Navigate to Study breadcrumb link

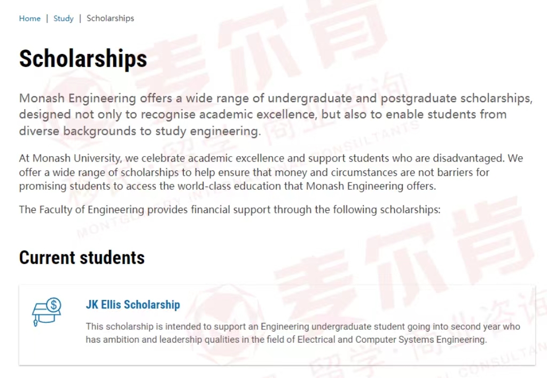[x=64, y=18]
